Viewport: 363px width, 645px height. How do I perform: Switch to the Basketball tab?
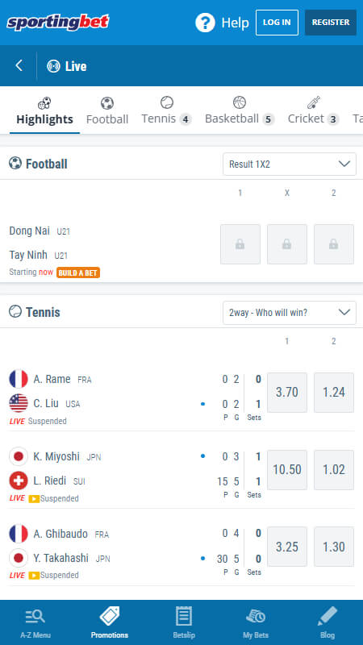pyautogui.click(x=240, y=111)
